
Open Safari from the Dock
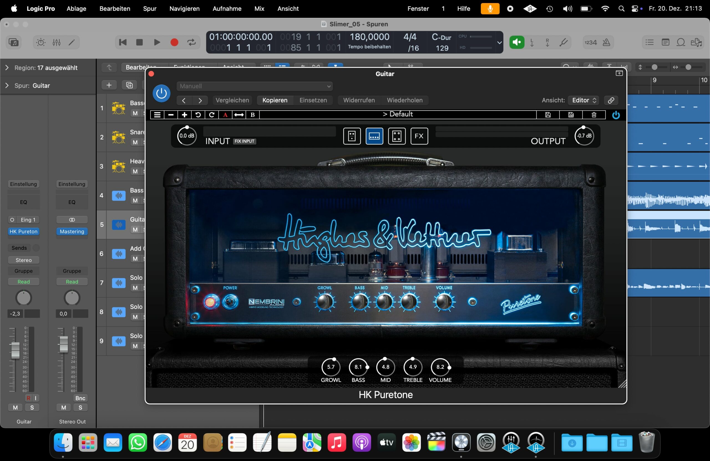(x=163, y=442)
